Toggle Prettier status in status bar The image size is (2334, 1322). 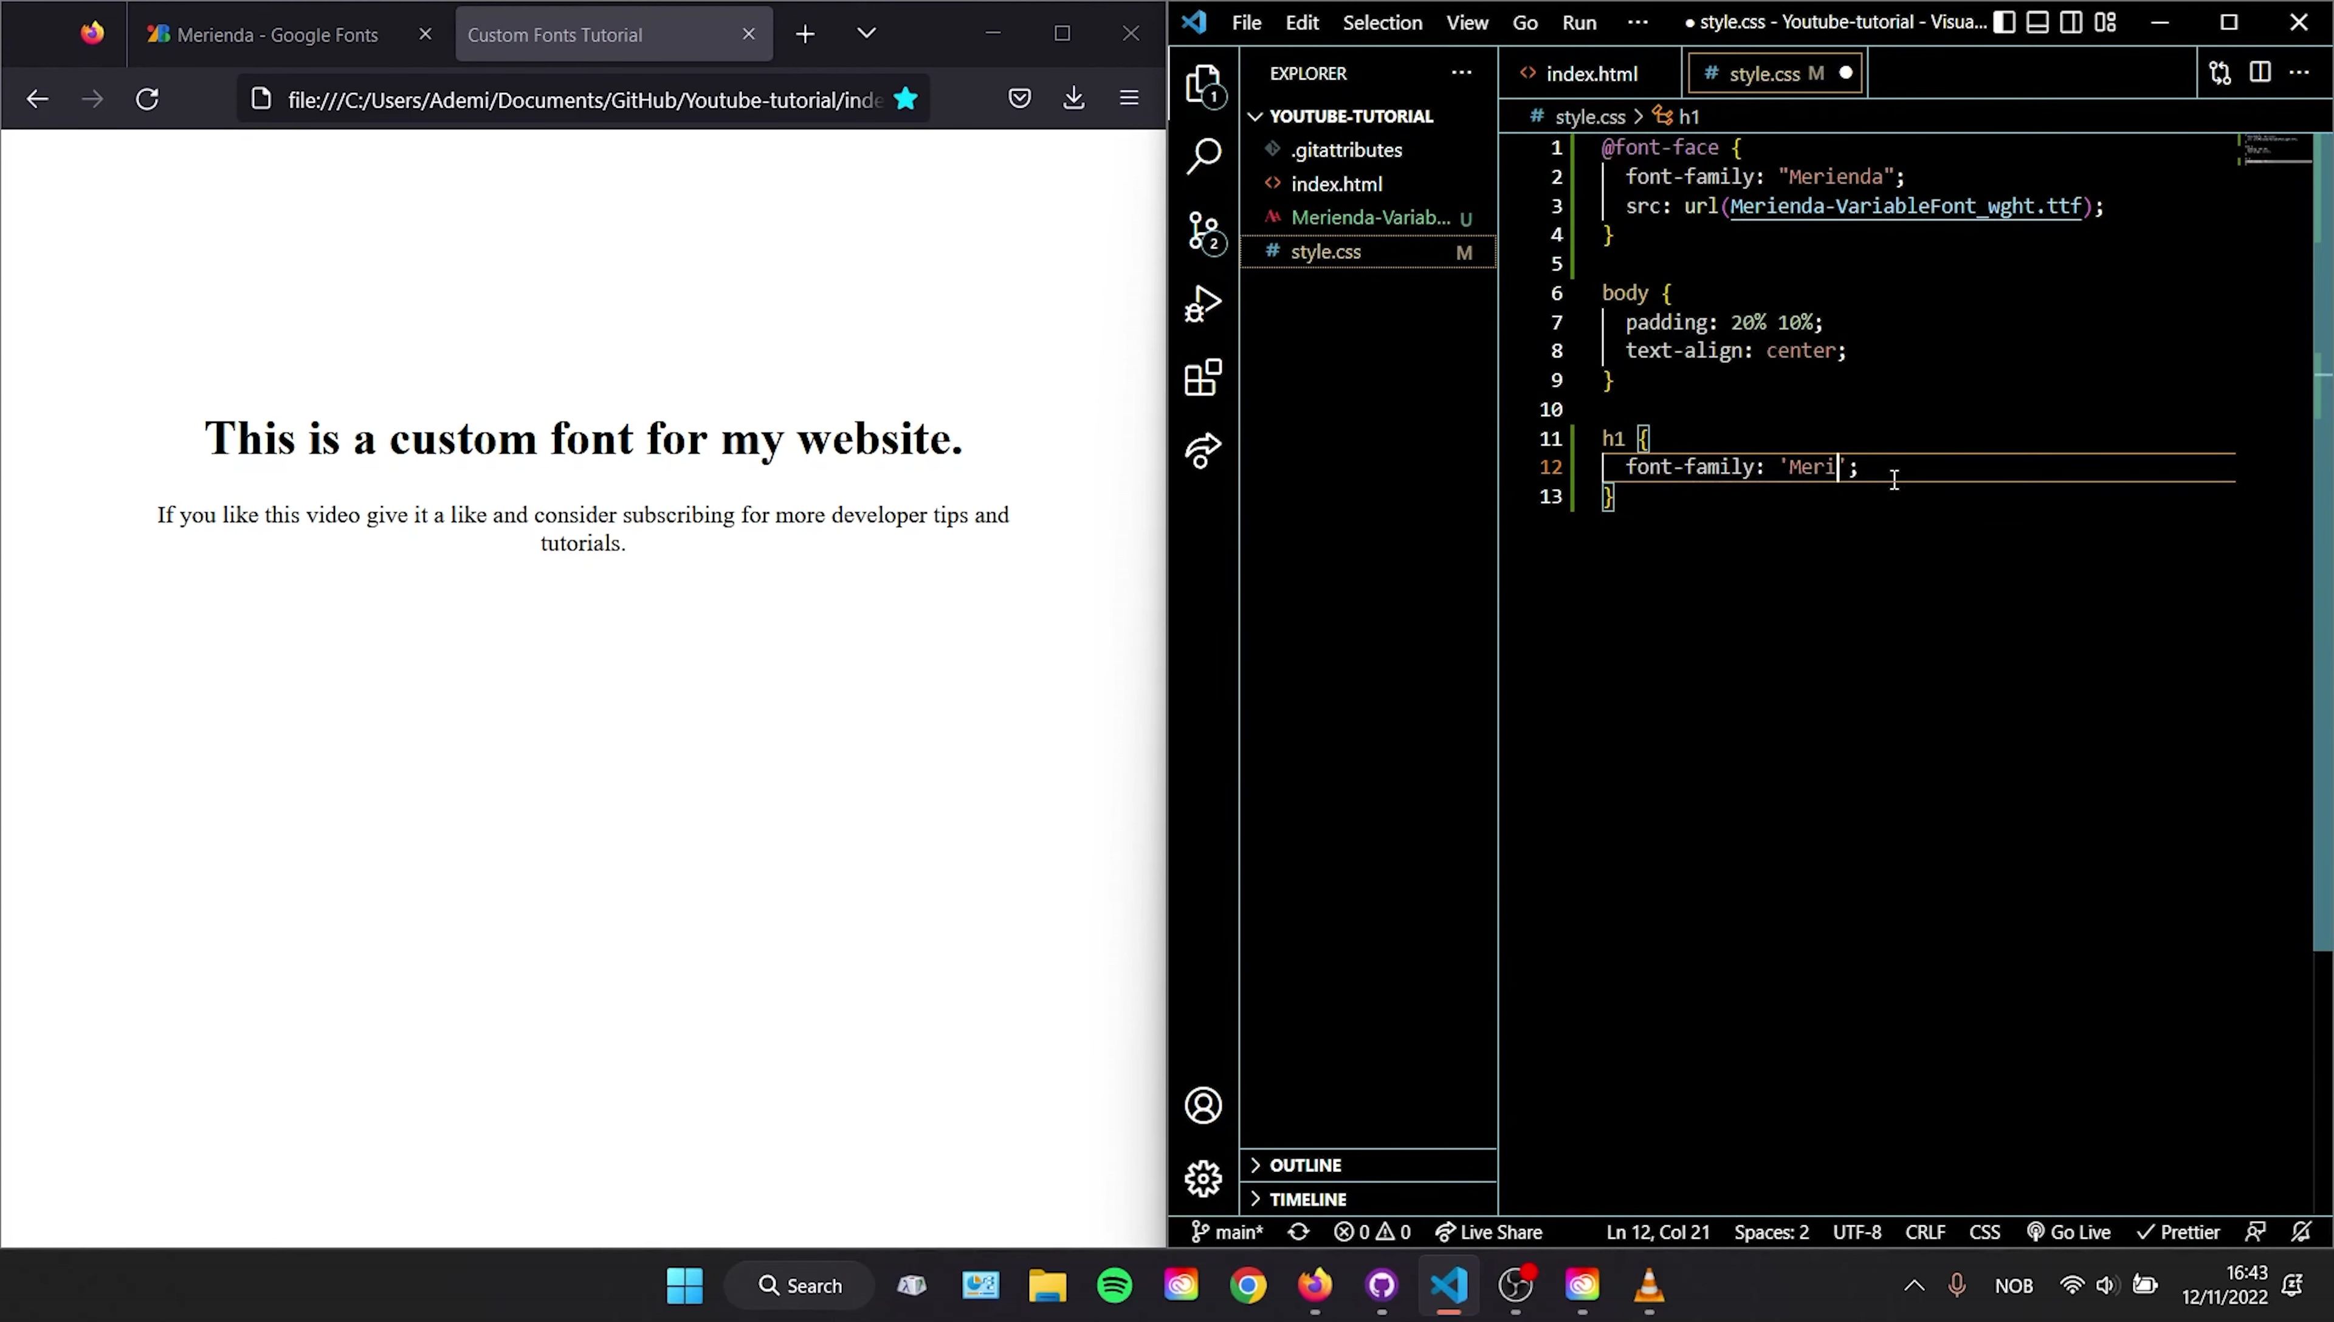[x=2178, y=1232]
